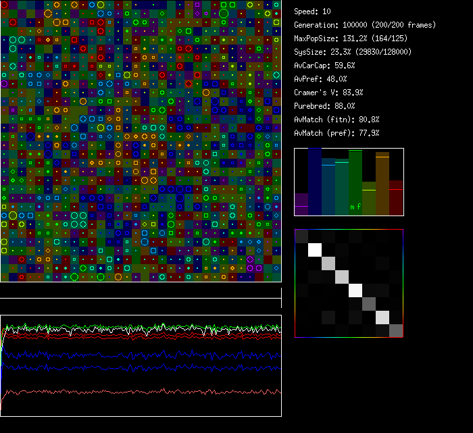Viewport: 473px width, 433px height.
Task: Click the SysSize: 23.3% statistic
Action: 352,52
